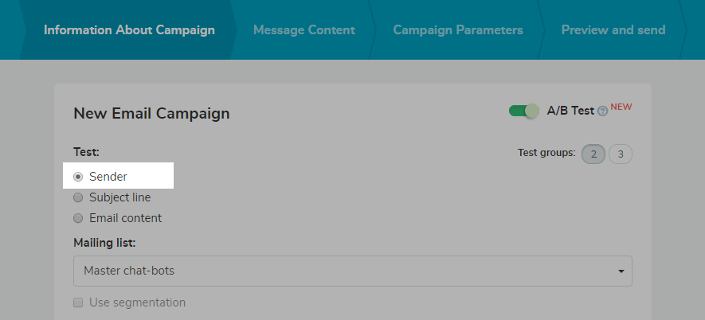The image size is (705, 320).
Task: Click the A/B Test label text
Action: [570, 111]
